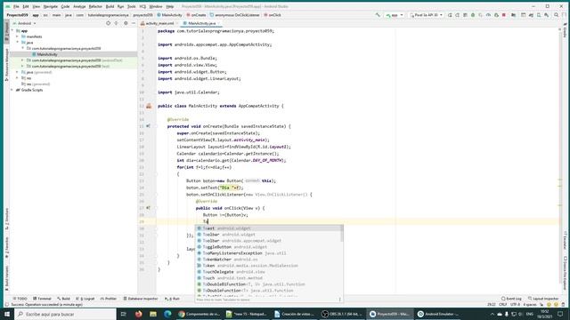Click the Debug app bug icon
The image size is (570, 320).
point(473,15)
